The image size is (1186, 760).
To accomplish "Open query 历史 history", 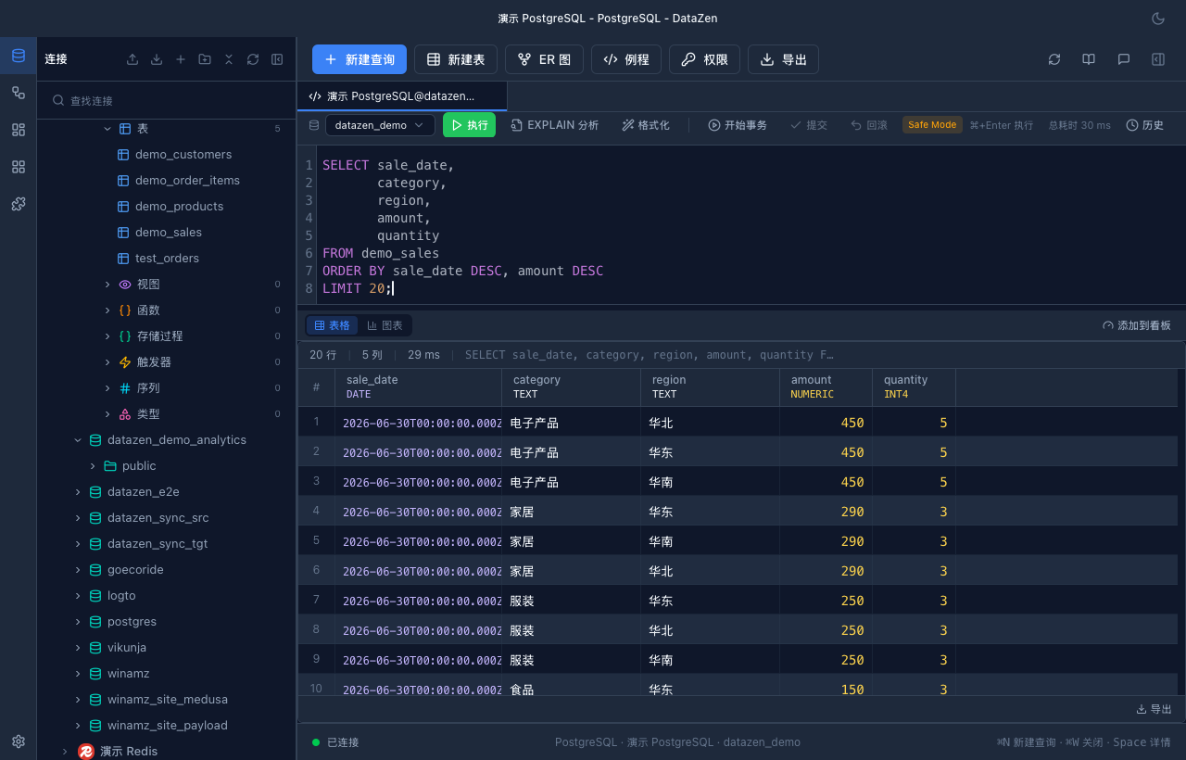I will click(x=1145, y=125).
